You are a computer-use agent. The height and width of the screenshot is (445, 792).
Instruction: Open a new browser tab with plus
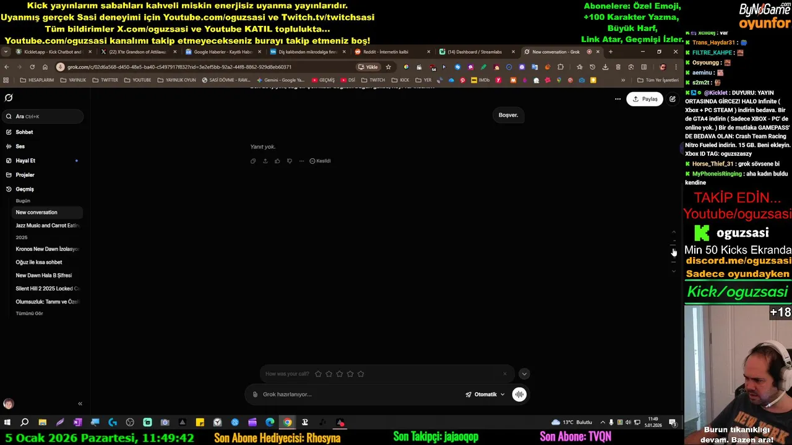click(610, 52)
